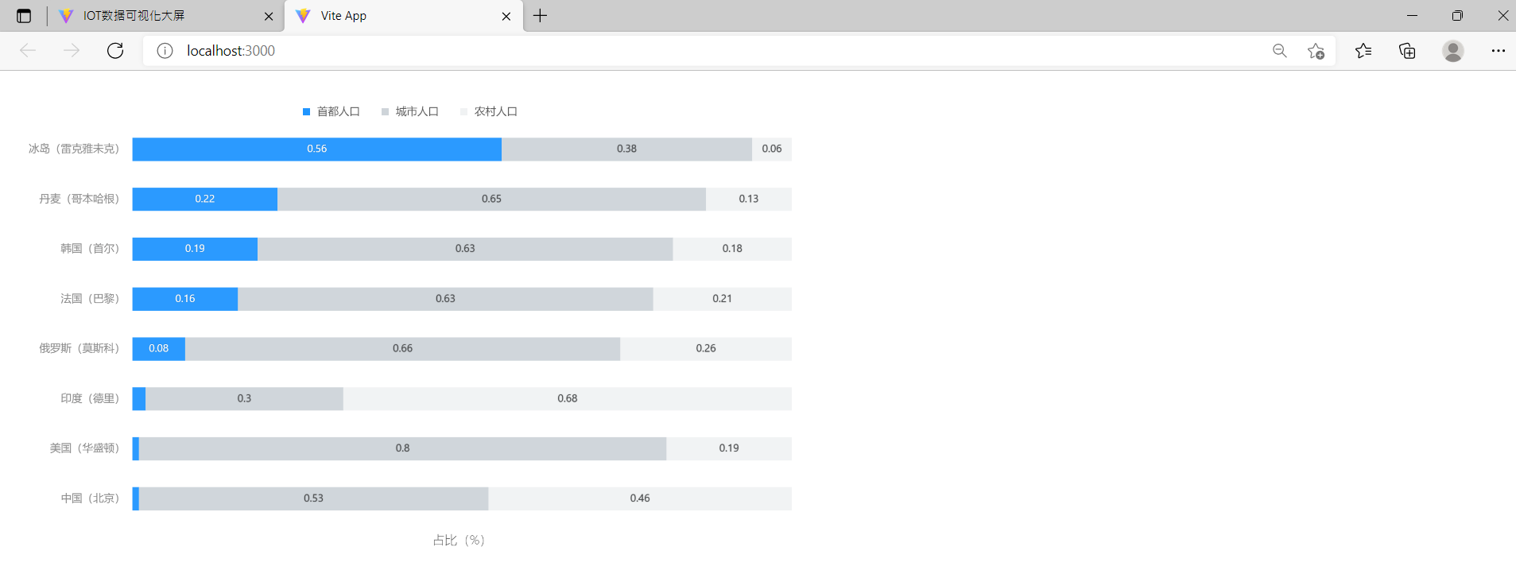Image resolution: width=1516 pixels, height=574 pixels.
Task: Click the user profile avatar
Action: click(x=1452, y=51)
